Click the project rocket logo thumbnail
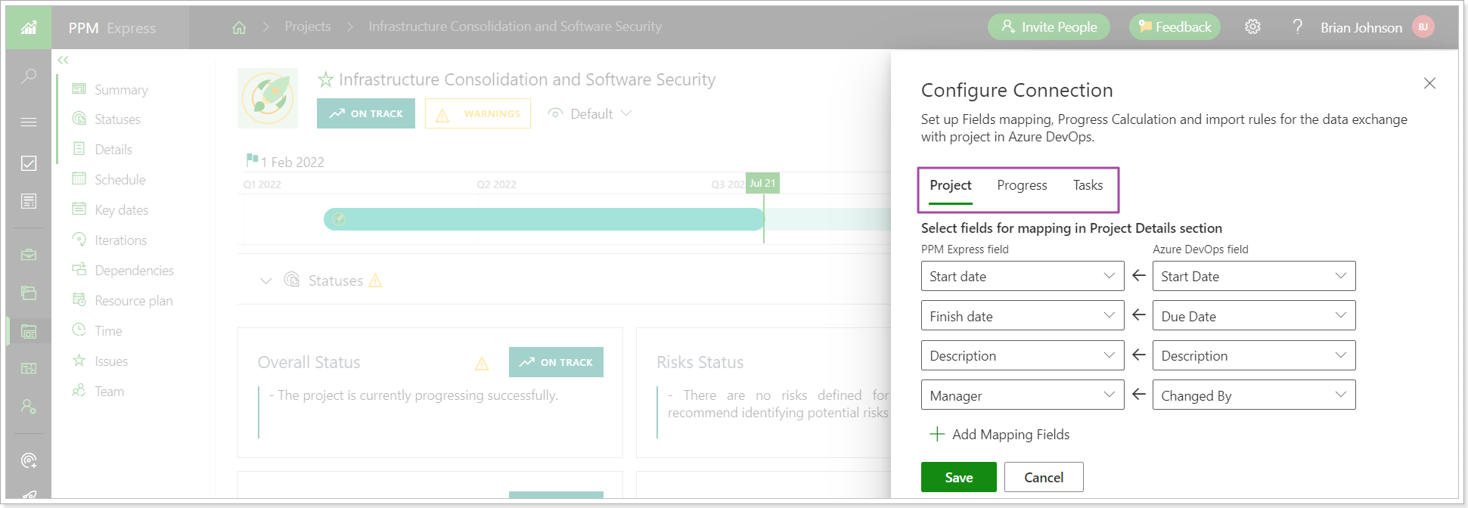The image size is (1468, 508). point(268,98)
